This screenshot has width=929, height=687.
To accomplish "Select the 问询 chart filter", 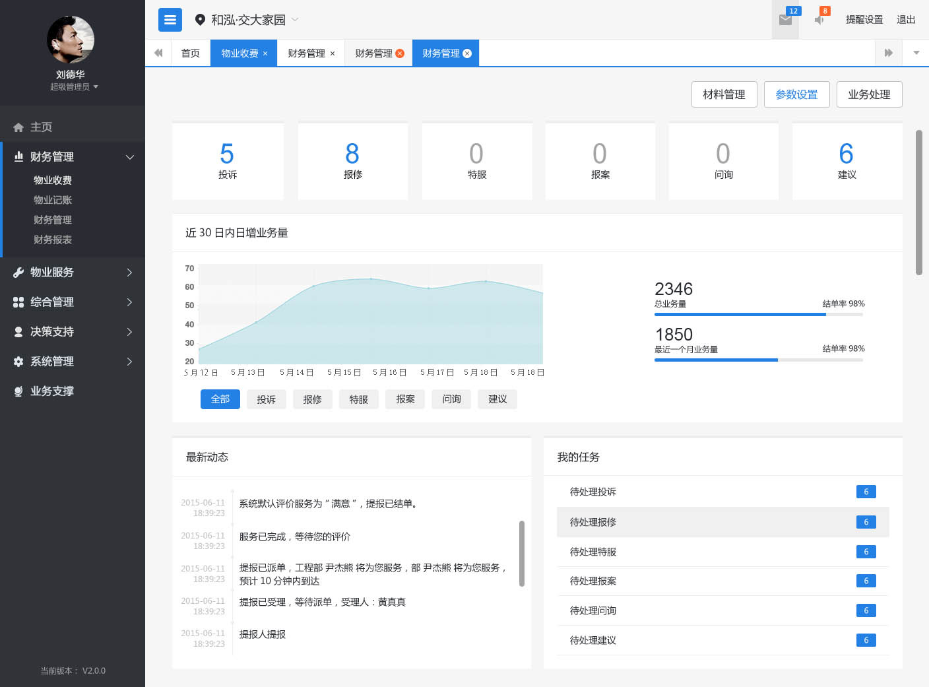I will tap(451, 399).
